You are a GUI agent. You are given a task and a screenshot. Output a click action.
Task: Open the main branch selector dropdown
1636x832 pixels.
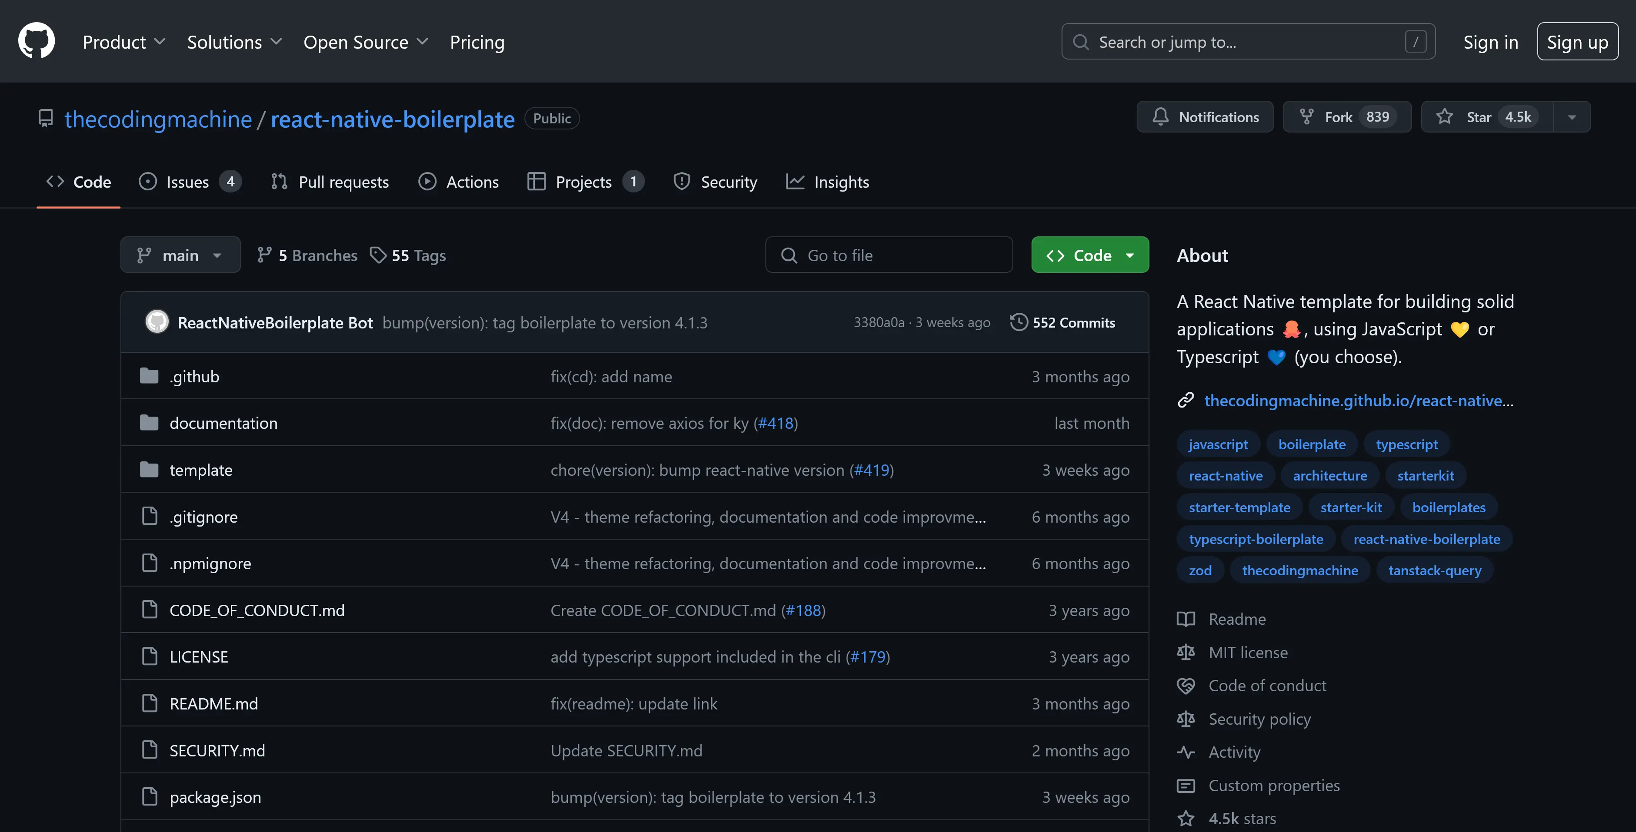[180, 255]
